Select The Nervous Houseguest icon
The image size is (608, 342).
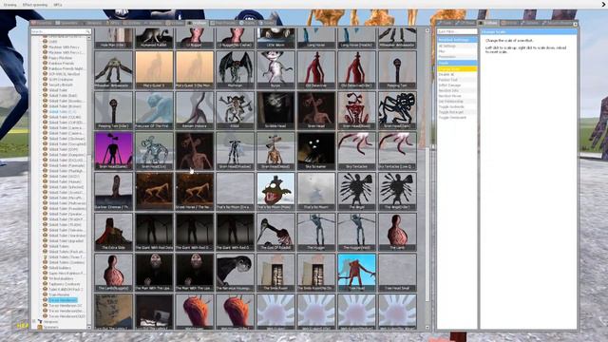pos(235,273)
